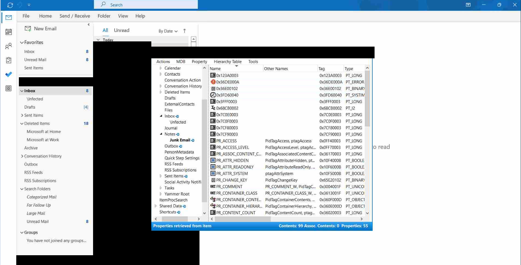Expand the Shared Data node in tree
Viewport: 521px width, 265px height.
(x=156, y=206)
